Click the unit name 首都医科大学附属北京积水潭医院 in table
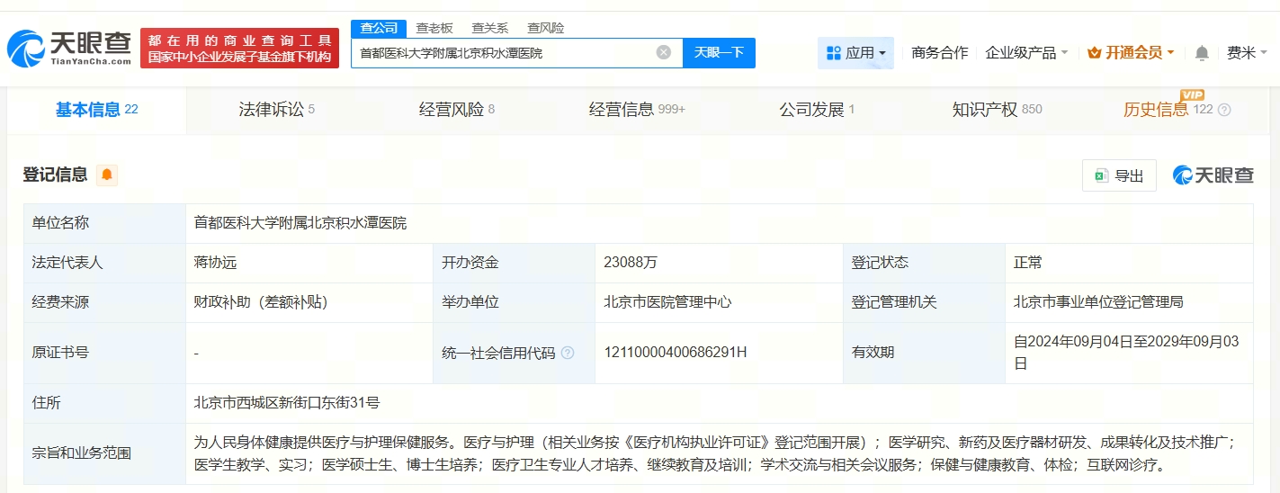 (300, 222)
